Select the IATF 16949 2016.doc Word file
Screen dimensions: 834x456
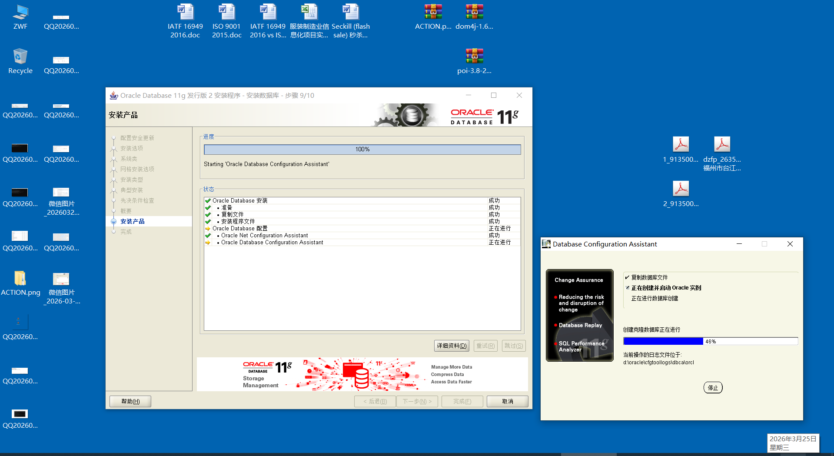pos(185,21)
